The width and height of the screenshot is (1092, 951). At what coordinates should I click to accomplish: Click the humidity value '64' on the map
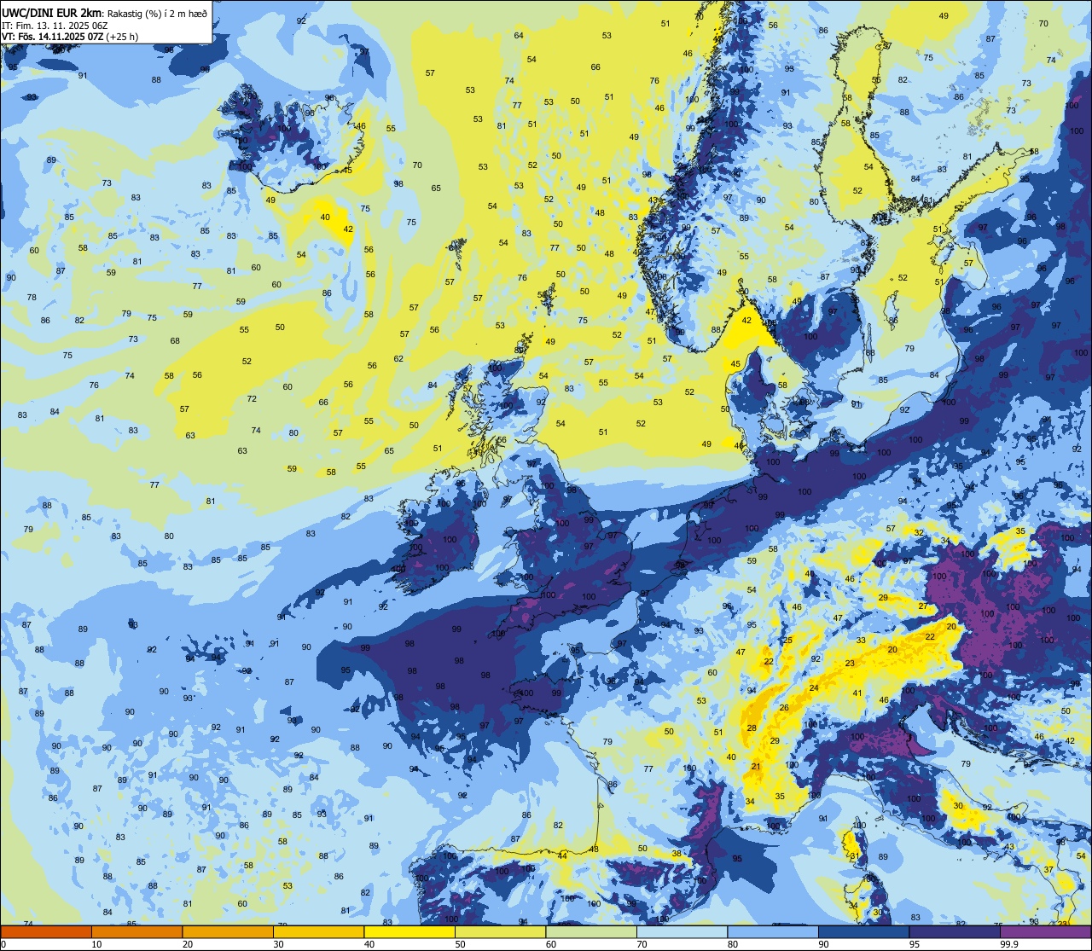519,35
